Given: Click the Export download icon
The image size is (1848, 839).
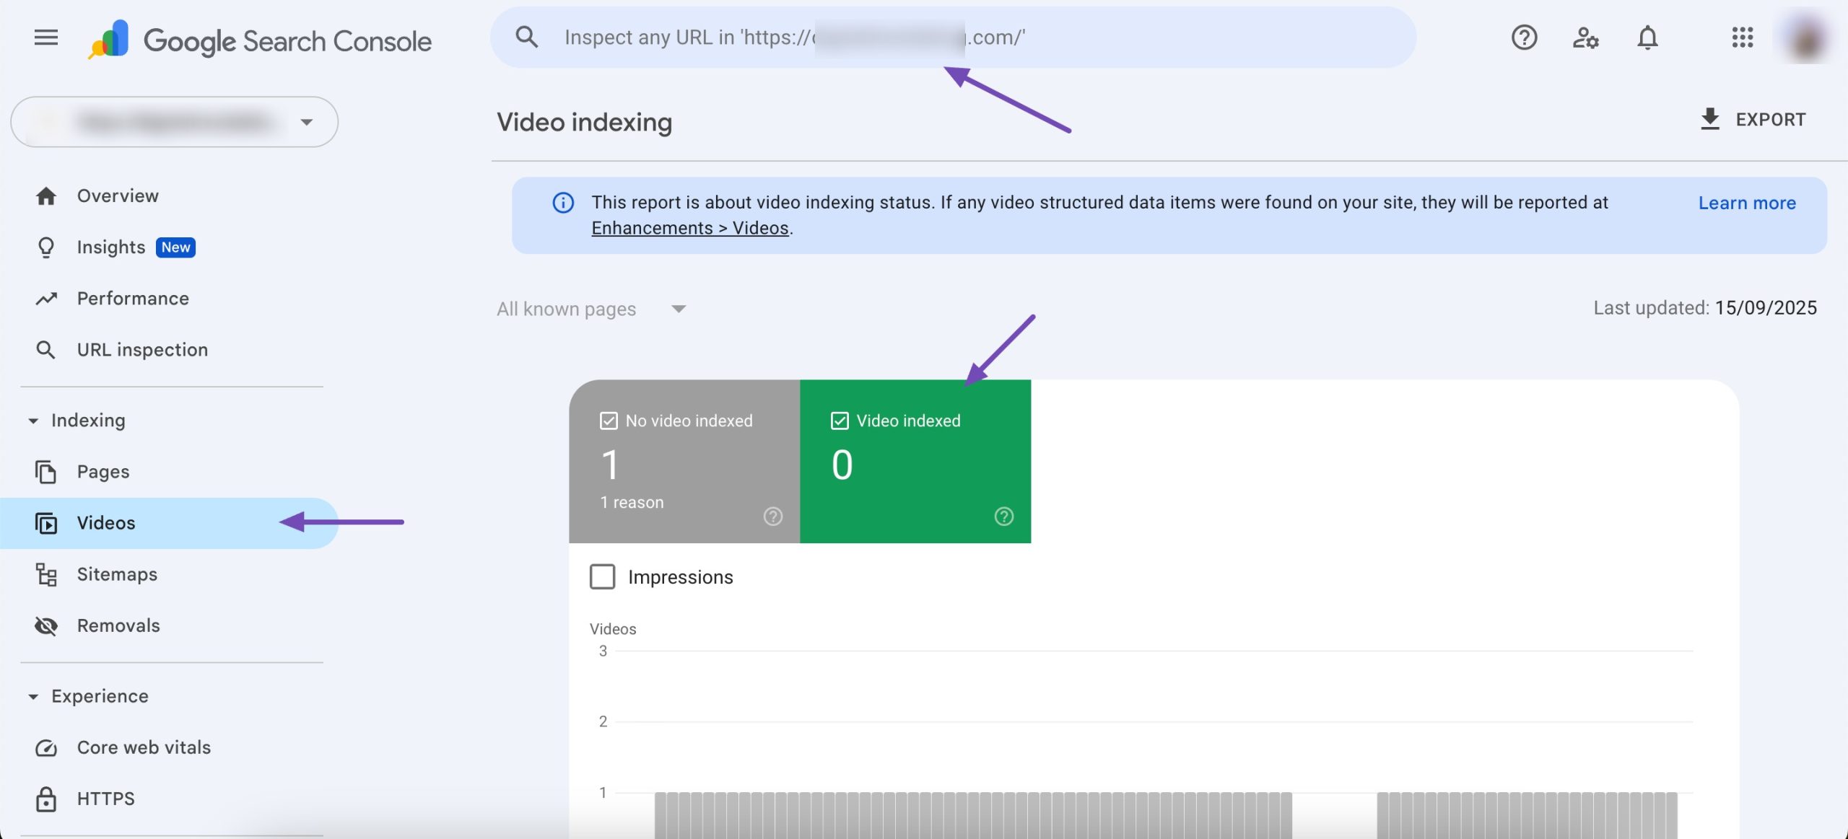Looking at the screenshot, I should tap(1710, 119).
